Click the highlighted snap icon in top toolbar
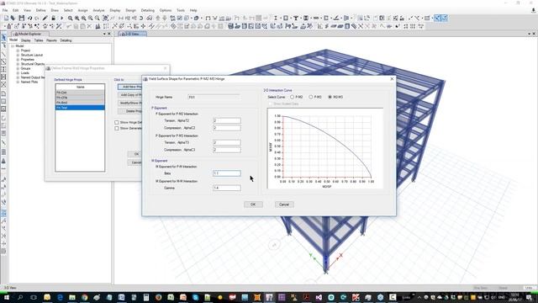 pyautogui.click(x=437, y=18)
